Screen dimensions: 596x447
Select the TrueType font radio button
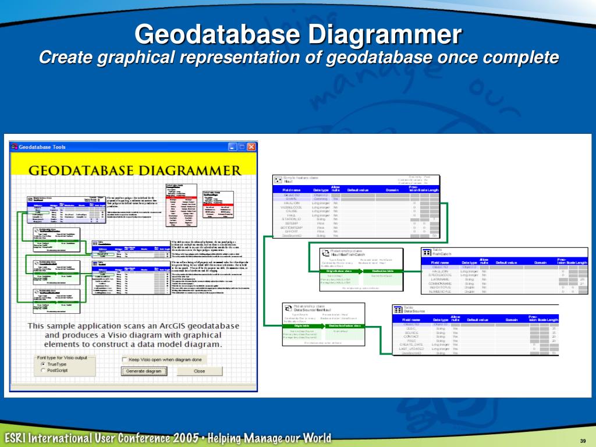pyautogui.click(x=43, y=364)
